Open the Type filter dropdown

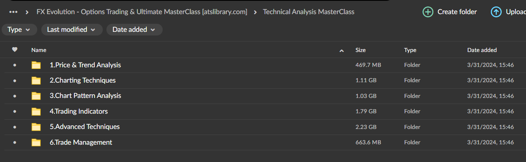(19, 29)
